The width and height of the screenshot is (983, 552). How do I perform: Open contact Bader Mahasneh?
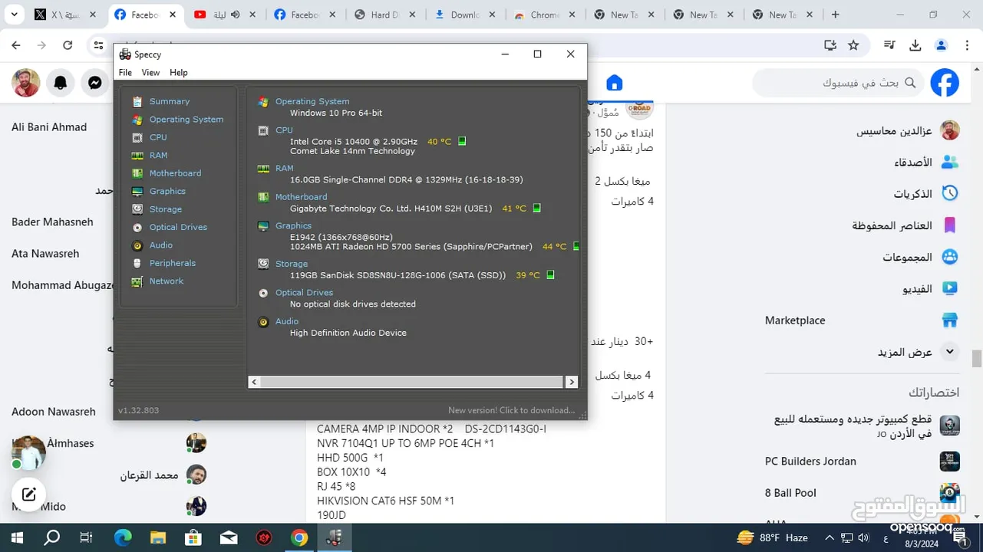point(52,222)
